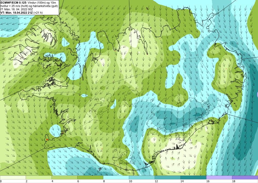Click the legend value '2'

[x=27, y=181]
